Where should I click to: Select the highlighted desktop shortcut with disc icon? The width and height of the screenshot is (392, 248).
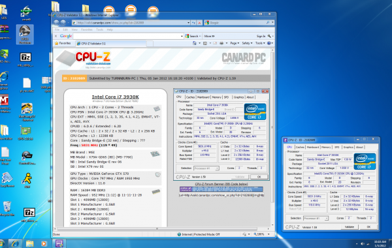click(25, 35)
